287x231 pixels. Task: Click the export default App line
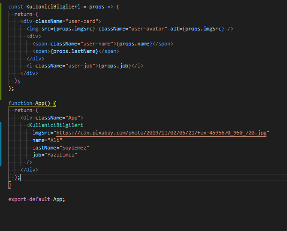click(x=37, y=199)
